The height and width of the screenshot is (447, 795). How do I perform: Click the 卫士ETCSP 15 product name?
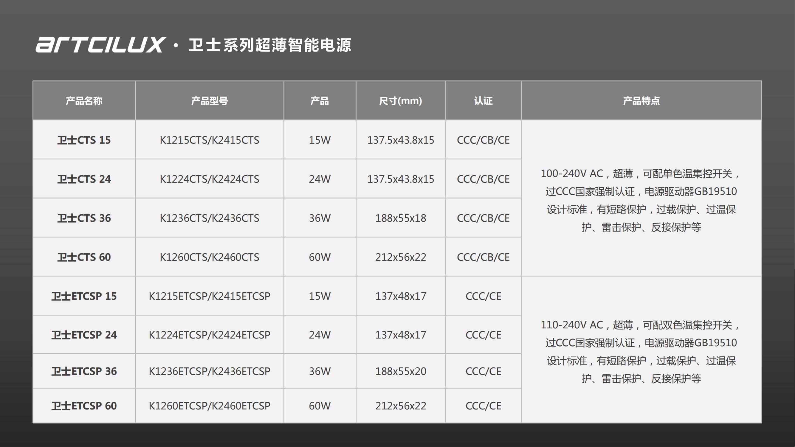click(x=84, y=296)
